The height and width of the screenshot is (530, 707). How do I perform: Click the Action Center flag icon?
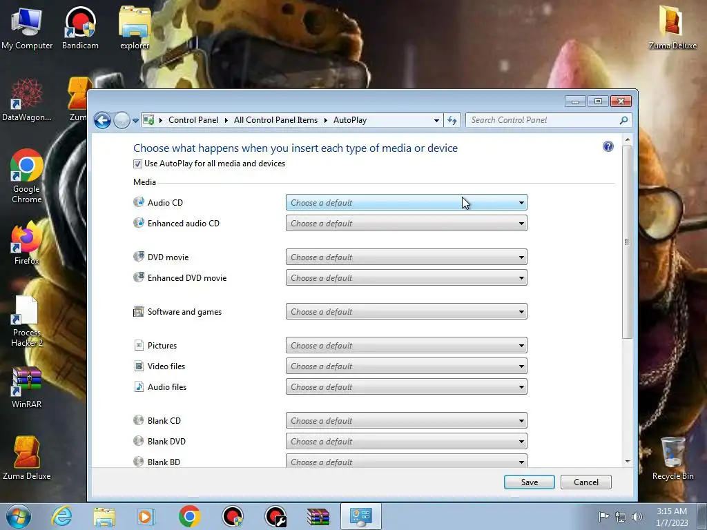point(603,516)
